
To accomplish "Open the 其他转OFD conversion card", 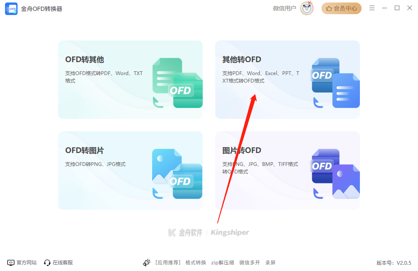I will [288, 80].
